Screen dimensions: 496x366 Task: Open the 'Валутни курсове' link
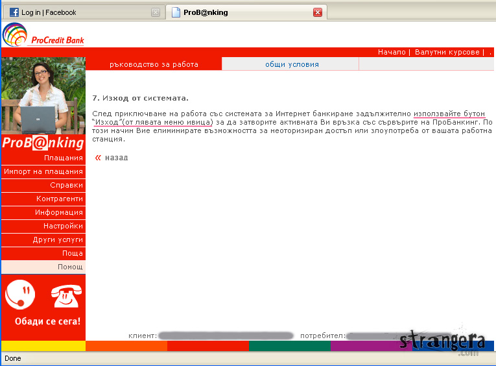[447, 52]
